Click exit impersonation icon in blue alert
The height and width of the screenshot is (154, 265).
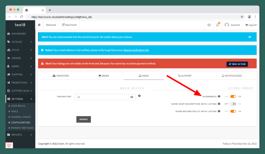pyautogui.click(x=250, y=37)
